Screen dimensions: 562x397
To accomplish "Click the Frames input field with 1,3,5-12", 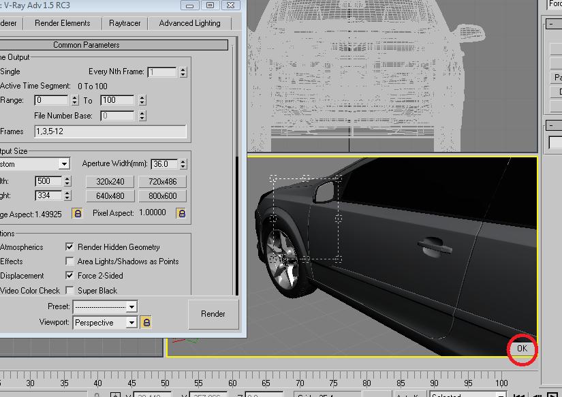I will click(110, 131).
